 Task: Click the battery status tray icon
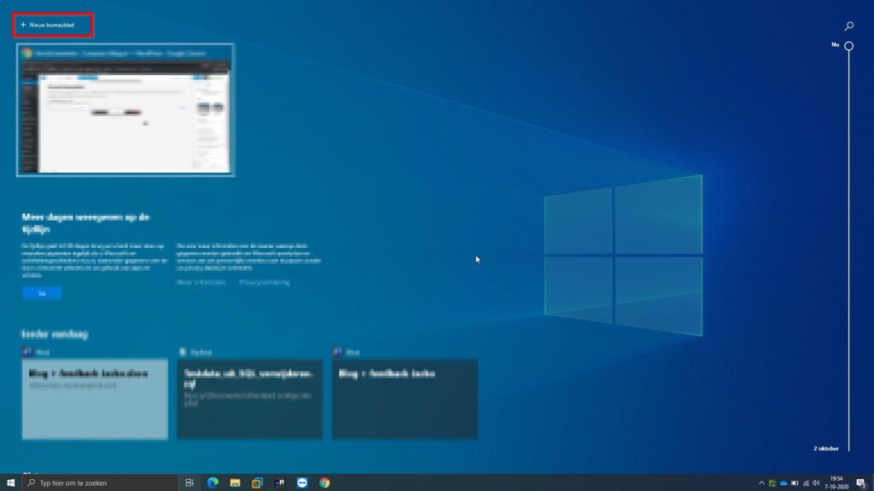pyautogui.click(x=795, y=483)
